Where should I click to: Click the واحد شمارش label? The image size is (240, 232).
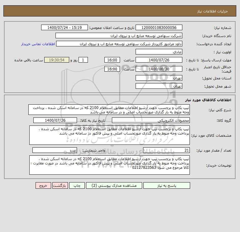point(94,150)
